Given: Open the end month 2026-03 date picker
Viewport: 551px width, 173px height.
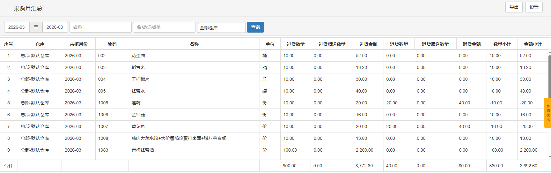Looking at the screenshot, I should coord(55,27).
